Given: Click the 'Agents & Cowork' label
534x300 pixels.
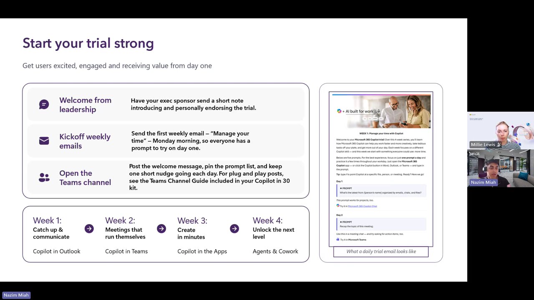Looking at the screenshot, I should [275, 251].
